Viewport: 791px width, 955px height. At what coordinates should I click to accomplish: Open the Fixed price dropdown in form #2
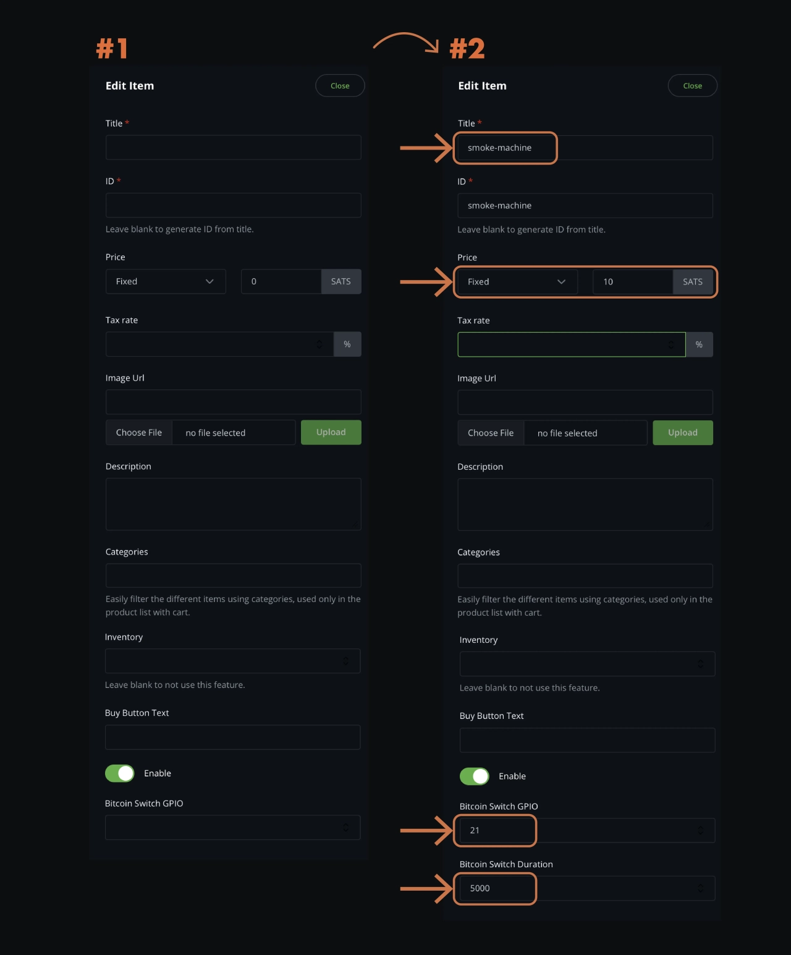[517, 281]
